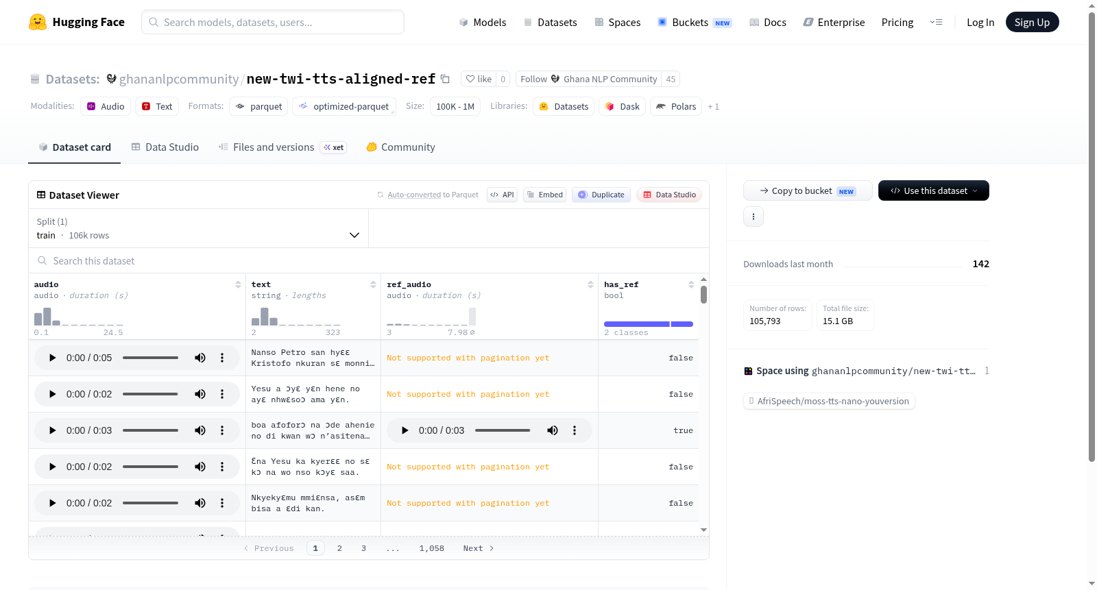Open the Embed option
The image size is (1097, 590).
[544, 195]
